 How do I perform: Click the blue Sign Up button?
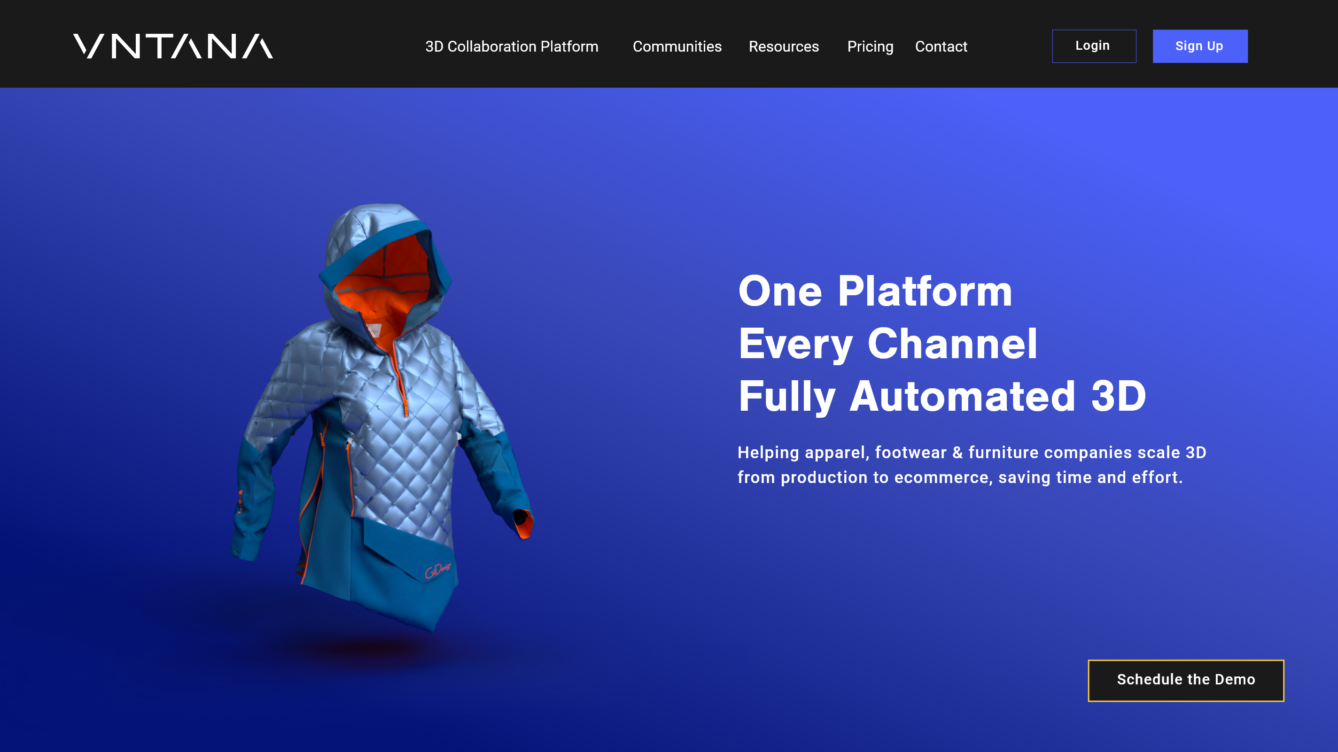click(x=1199, y=46)
